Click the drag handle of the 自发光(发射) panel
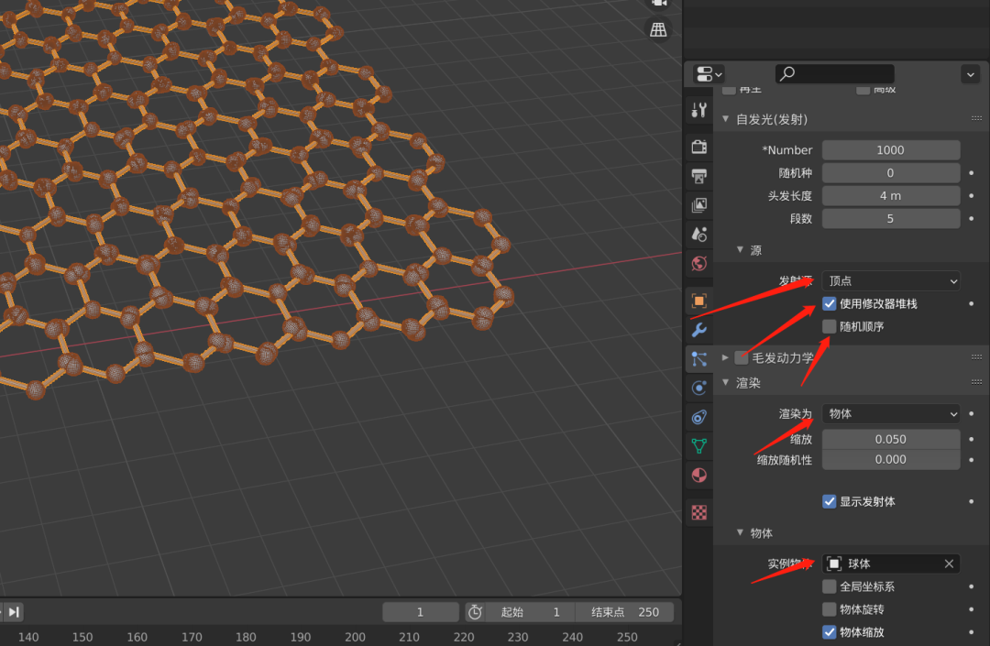The image size is (990, 646). click(x=976, y=118)
